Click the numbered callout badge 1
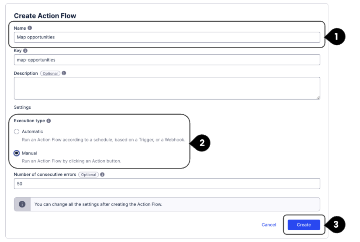The width and height of the screenshot is (360, 242). pyautogui.click(x=336, y=37)
